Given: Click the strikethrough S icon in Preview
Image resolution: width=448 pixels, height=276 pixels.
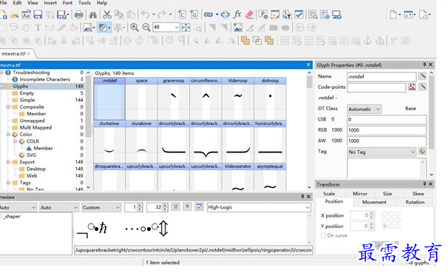Looking at the screenshot, I should coord(187,206).
